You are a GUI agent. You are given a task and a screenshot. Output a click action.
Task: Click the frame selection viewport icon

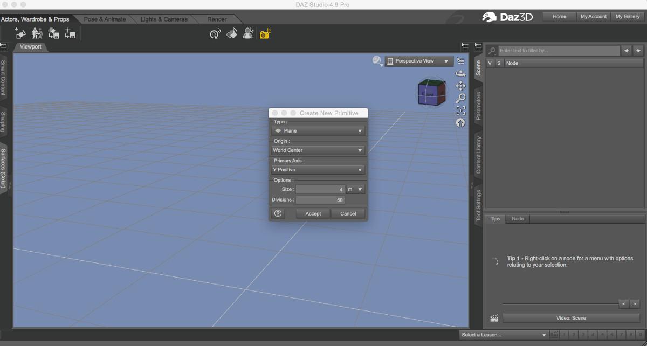point(460,110)
